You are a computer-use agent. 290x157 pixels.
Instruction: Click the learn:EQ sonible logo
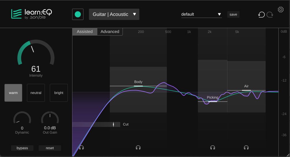coord(32,14)
